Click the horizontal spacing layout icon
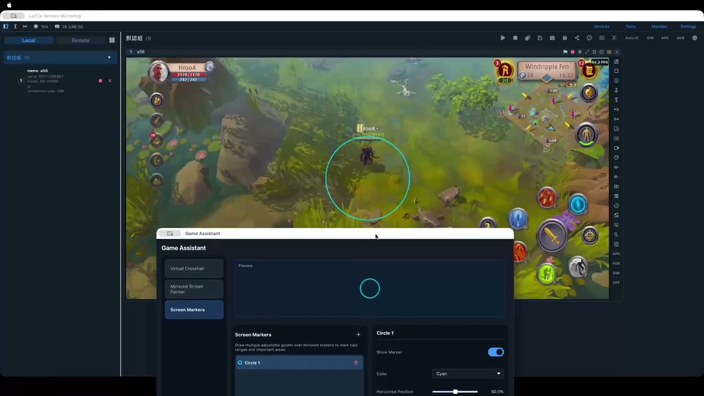The height and width of the screenshot is (396, 704). [25, 26]
